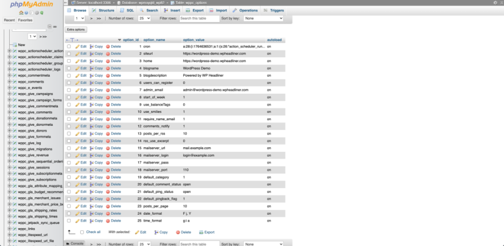The width and height of the screenshot is (504, 246).
Task: Click Copy icon for siteurl row
Action: pos(91,54)
